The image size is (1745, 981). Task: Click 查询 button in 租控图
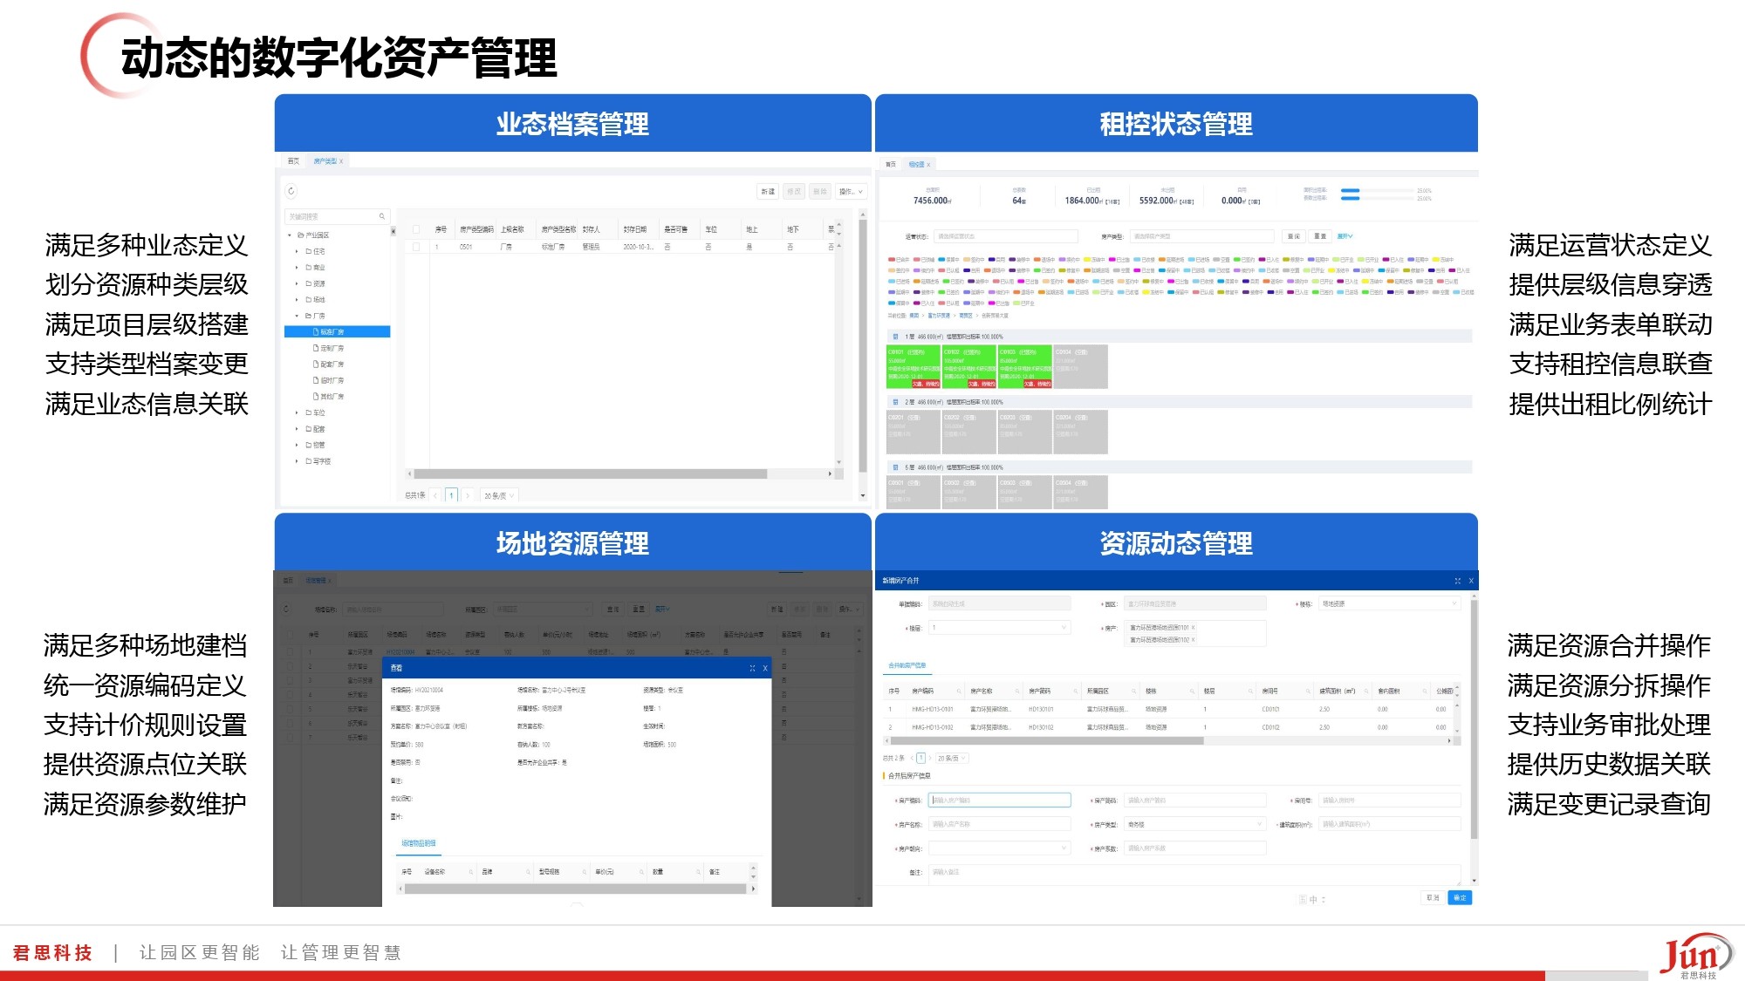click(1294, 236)
